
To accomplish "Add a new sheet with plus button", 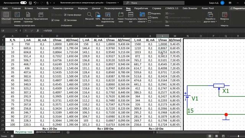I will [68, 132].
